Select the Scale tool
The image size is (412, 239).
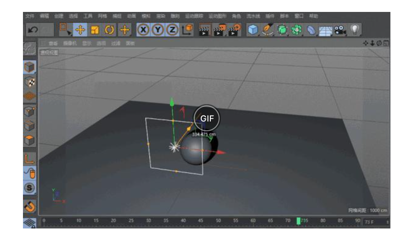point(95,30)
